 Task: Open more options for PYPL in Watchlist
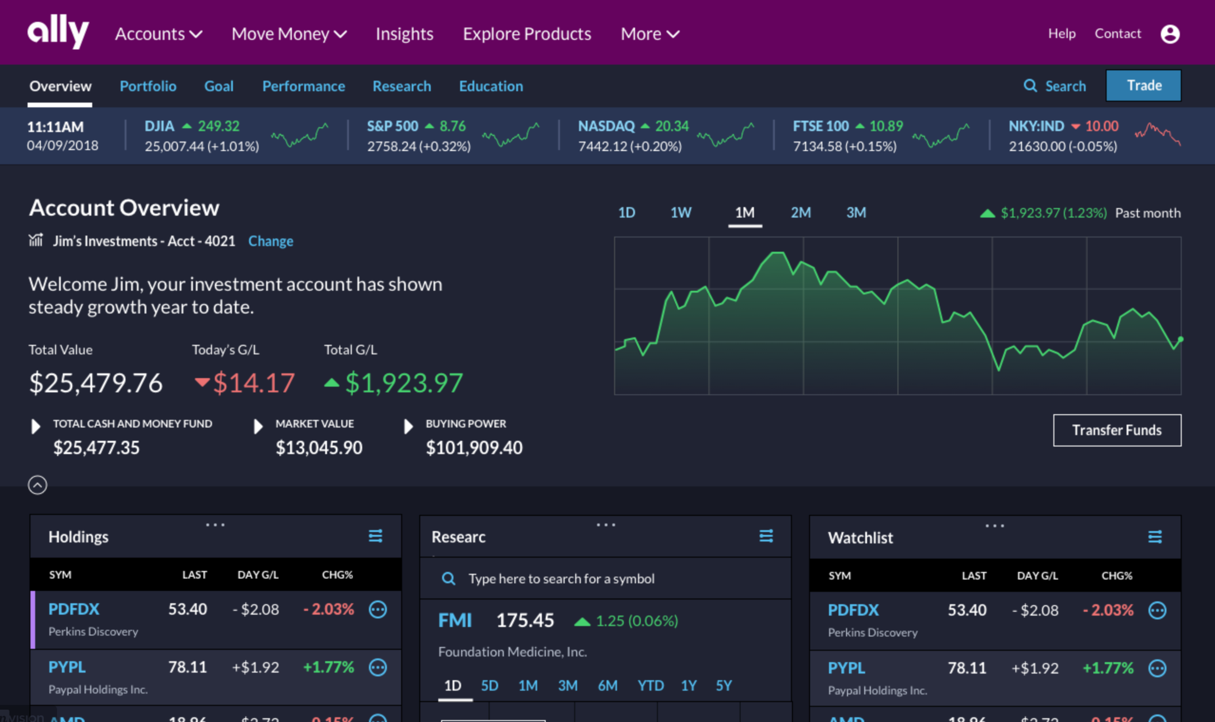pyautogui.click(x=1158, y=668)
